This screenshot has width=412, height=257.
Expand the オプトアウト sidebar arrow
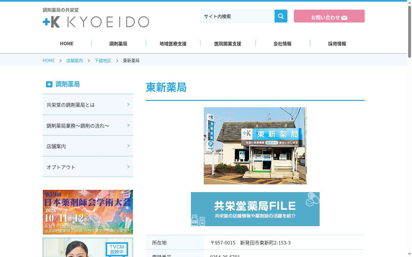coord(128,167)
